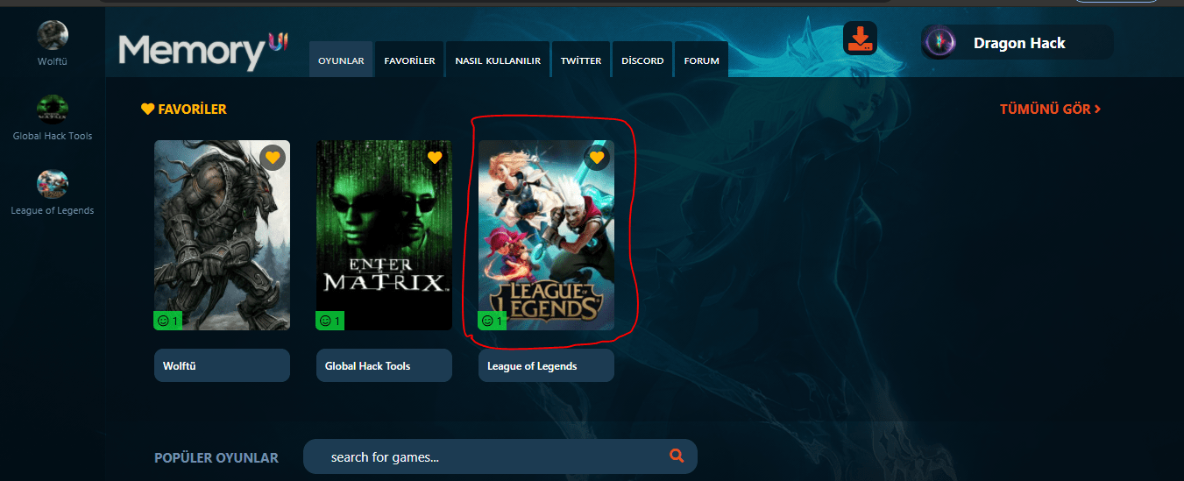Click smiley badge on League of Legends card
The height and width of the screenshot is (481, 1184).
click(492, 321)
